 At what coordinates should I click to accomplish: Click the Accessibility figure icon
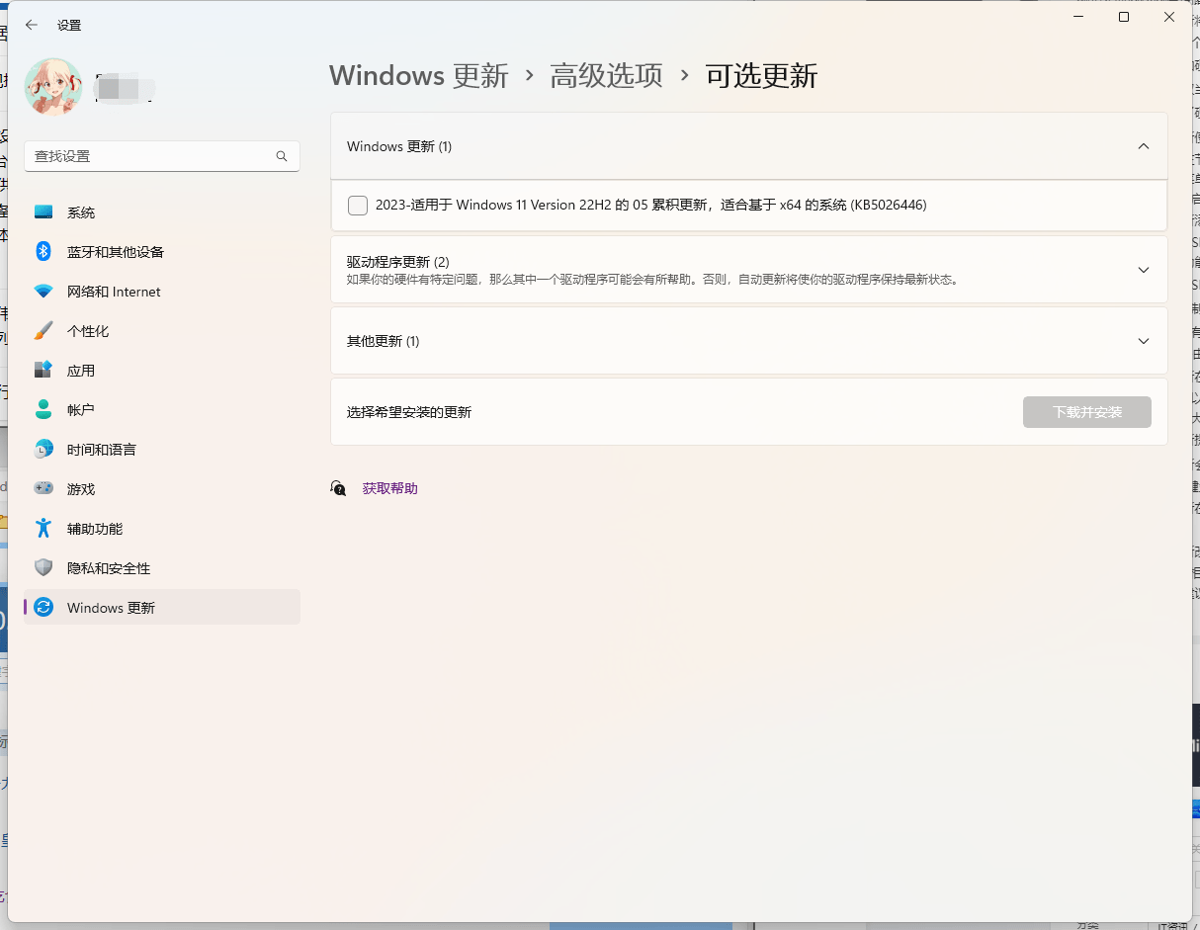[43, 529]
